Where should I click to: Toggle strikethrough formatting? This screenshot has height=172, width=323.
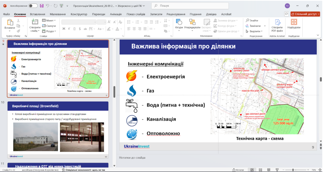pyautogui.click(x=85, y=29)
